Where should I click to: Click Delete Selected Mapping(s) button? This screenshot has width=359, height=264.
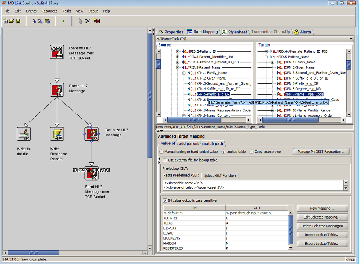coord(322,226)
